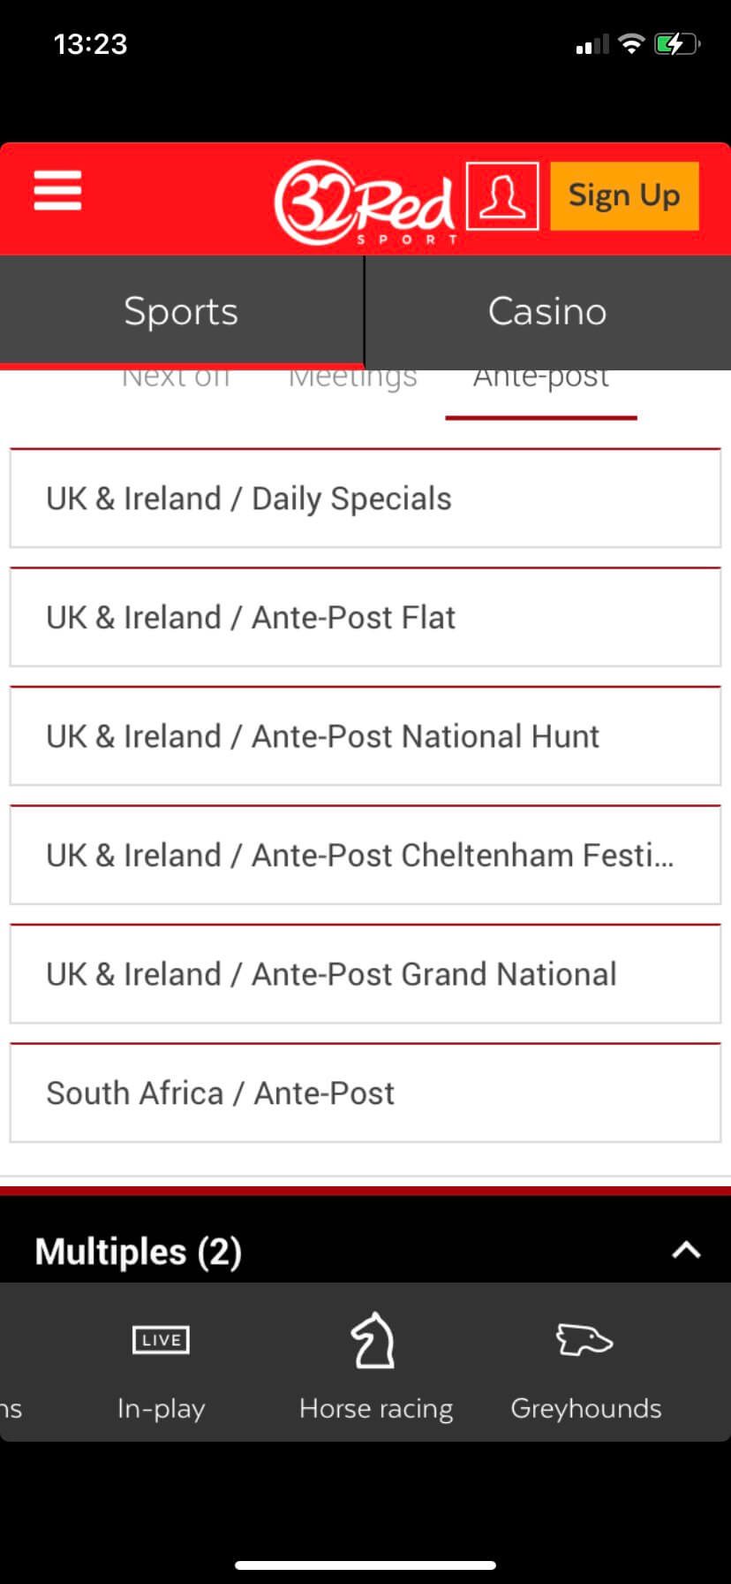Tap the Wi-Fi status icon
The image size is (731, 1584).
click(631, 43)
